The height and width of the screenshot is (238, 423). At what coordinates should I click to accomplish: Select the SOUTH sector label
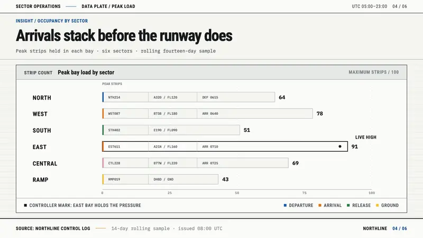tap(42, 130)
